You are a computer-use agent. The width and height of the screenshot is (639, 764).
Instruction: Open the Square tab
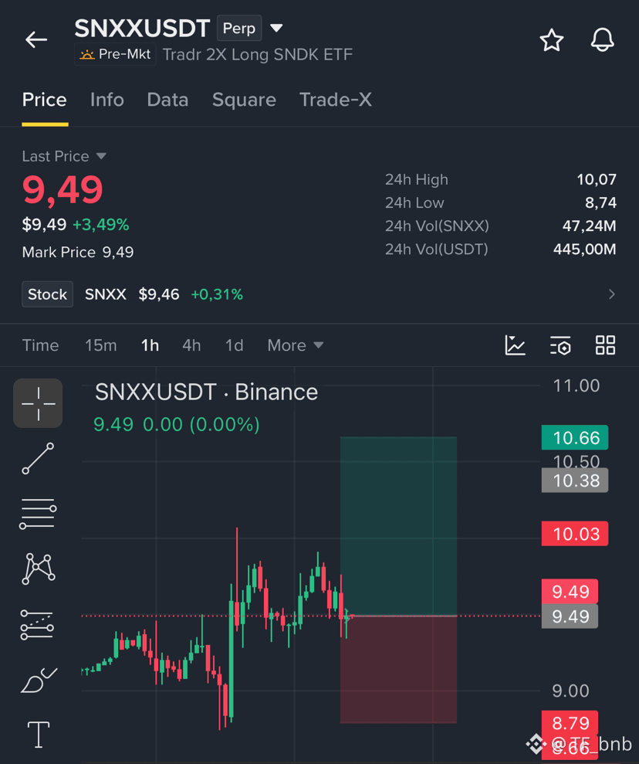244,100
